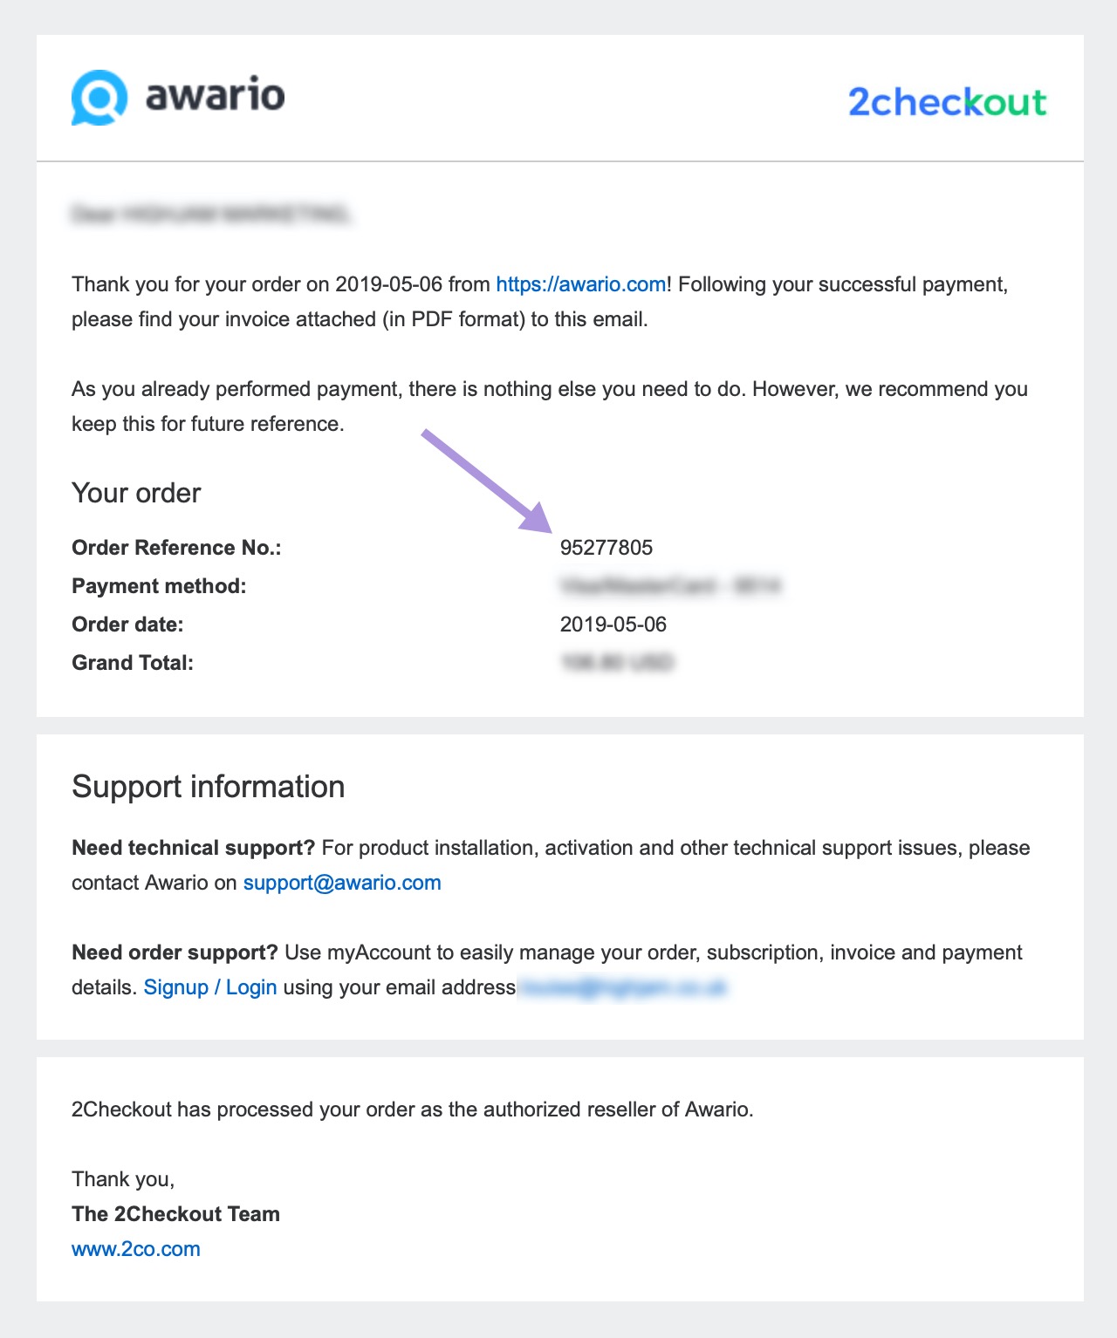Click the awario wordmark text

pos(215,94)
